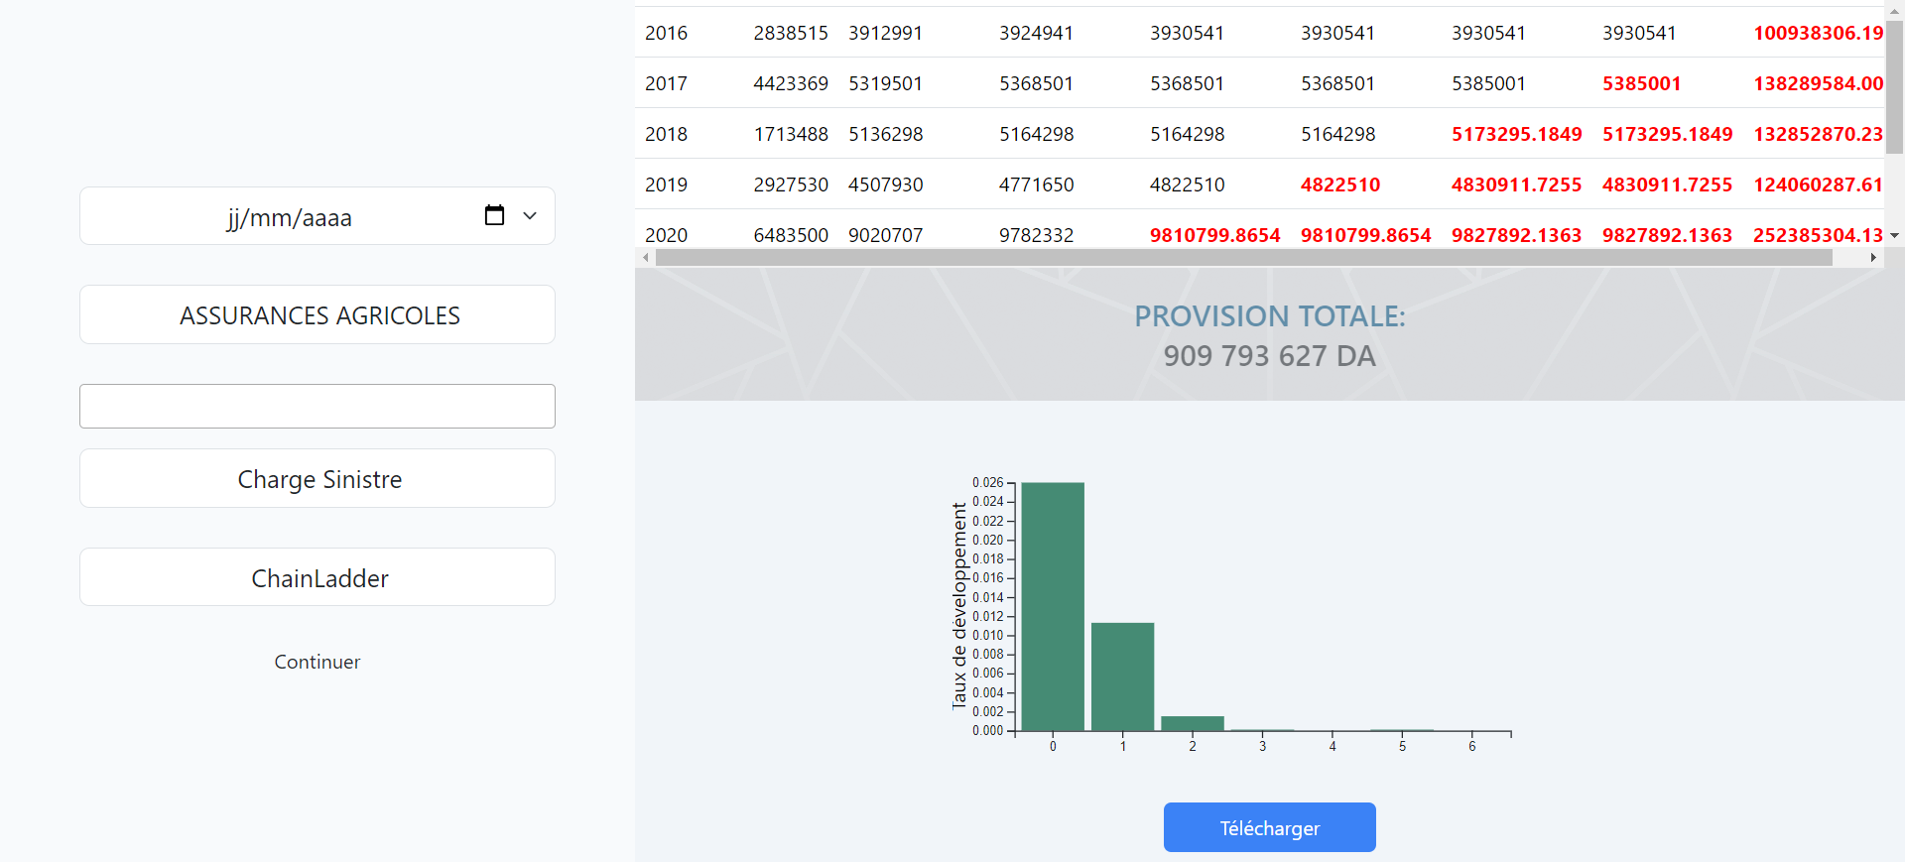Select the chart bar at index 1
The image size is (1905, 862).
pos(1122,677)
